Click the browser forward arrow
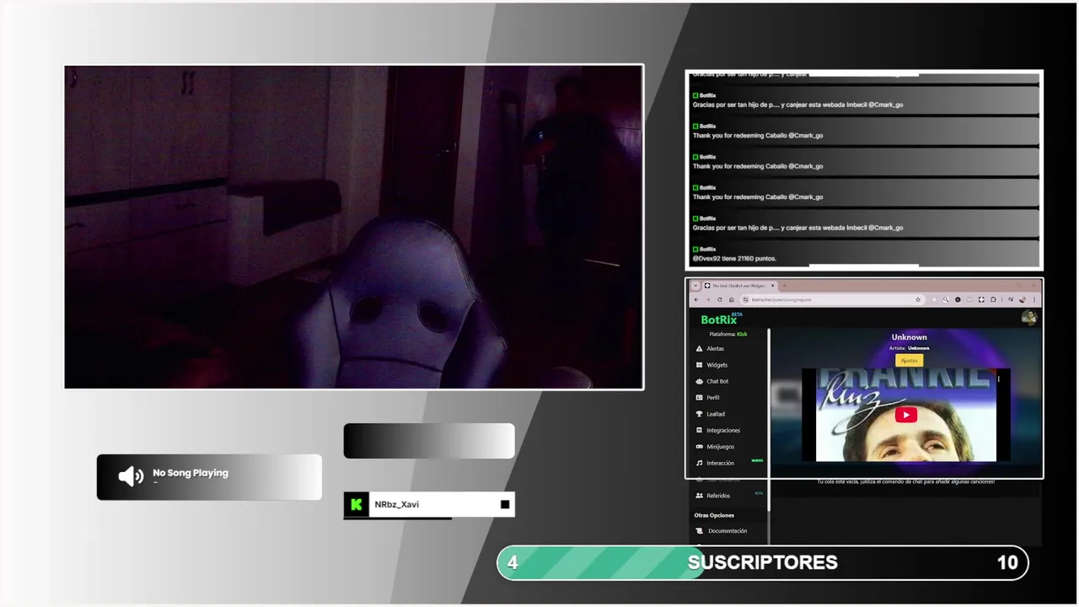Viewport: 1079px width, 607px height. point(708,299)
